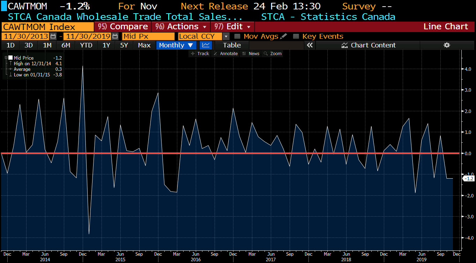The width and height of the screenshot is (476, 263).
Task: Activate the Track crosshair tool
Action: [200, 53]
